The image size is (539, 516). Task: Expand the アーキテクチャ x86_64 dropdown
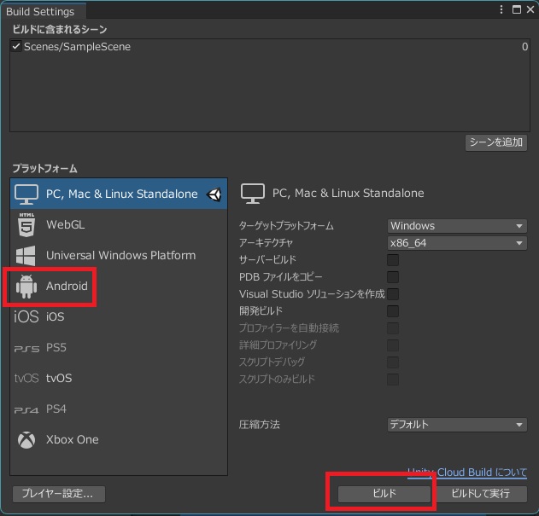point(457,243)
